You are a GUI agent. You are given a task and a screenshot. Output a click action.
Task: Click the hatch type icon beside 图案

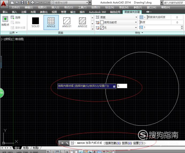(98, 17)
